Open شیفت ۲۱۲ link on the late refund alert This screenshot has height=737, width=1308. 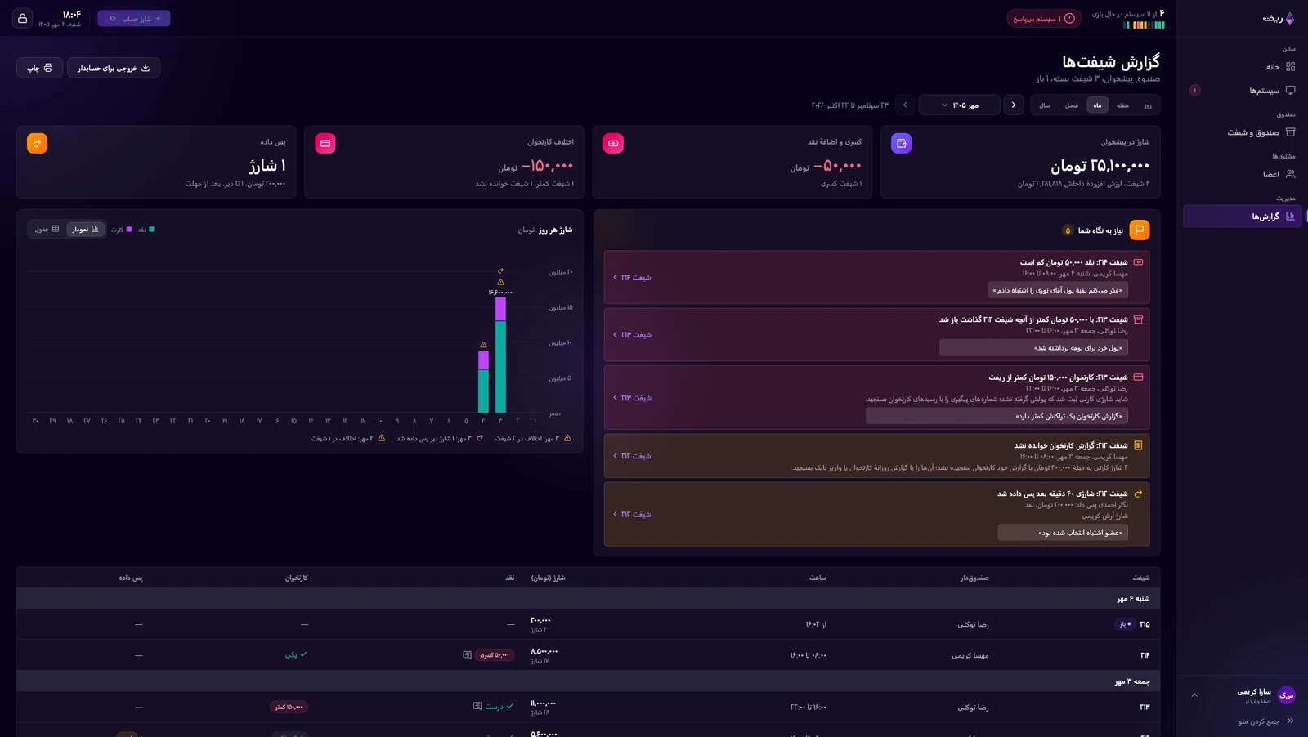(x=632, y=514)
